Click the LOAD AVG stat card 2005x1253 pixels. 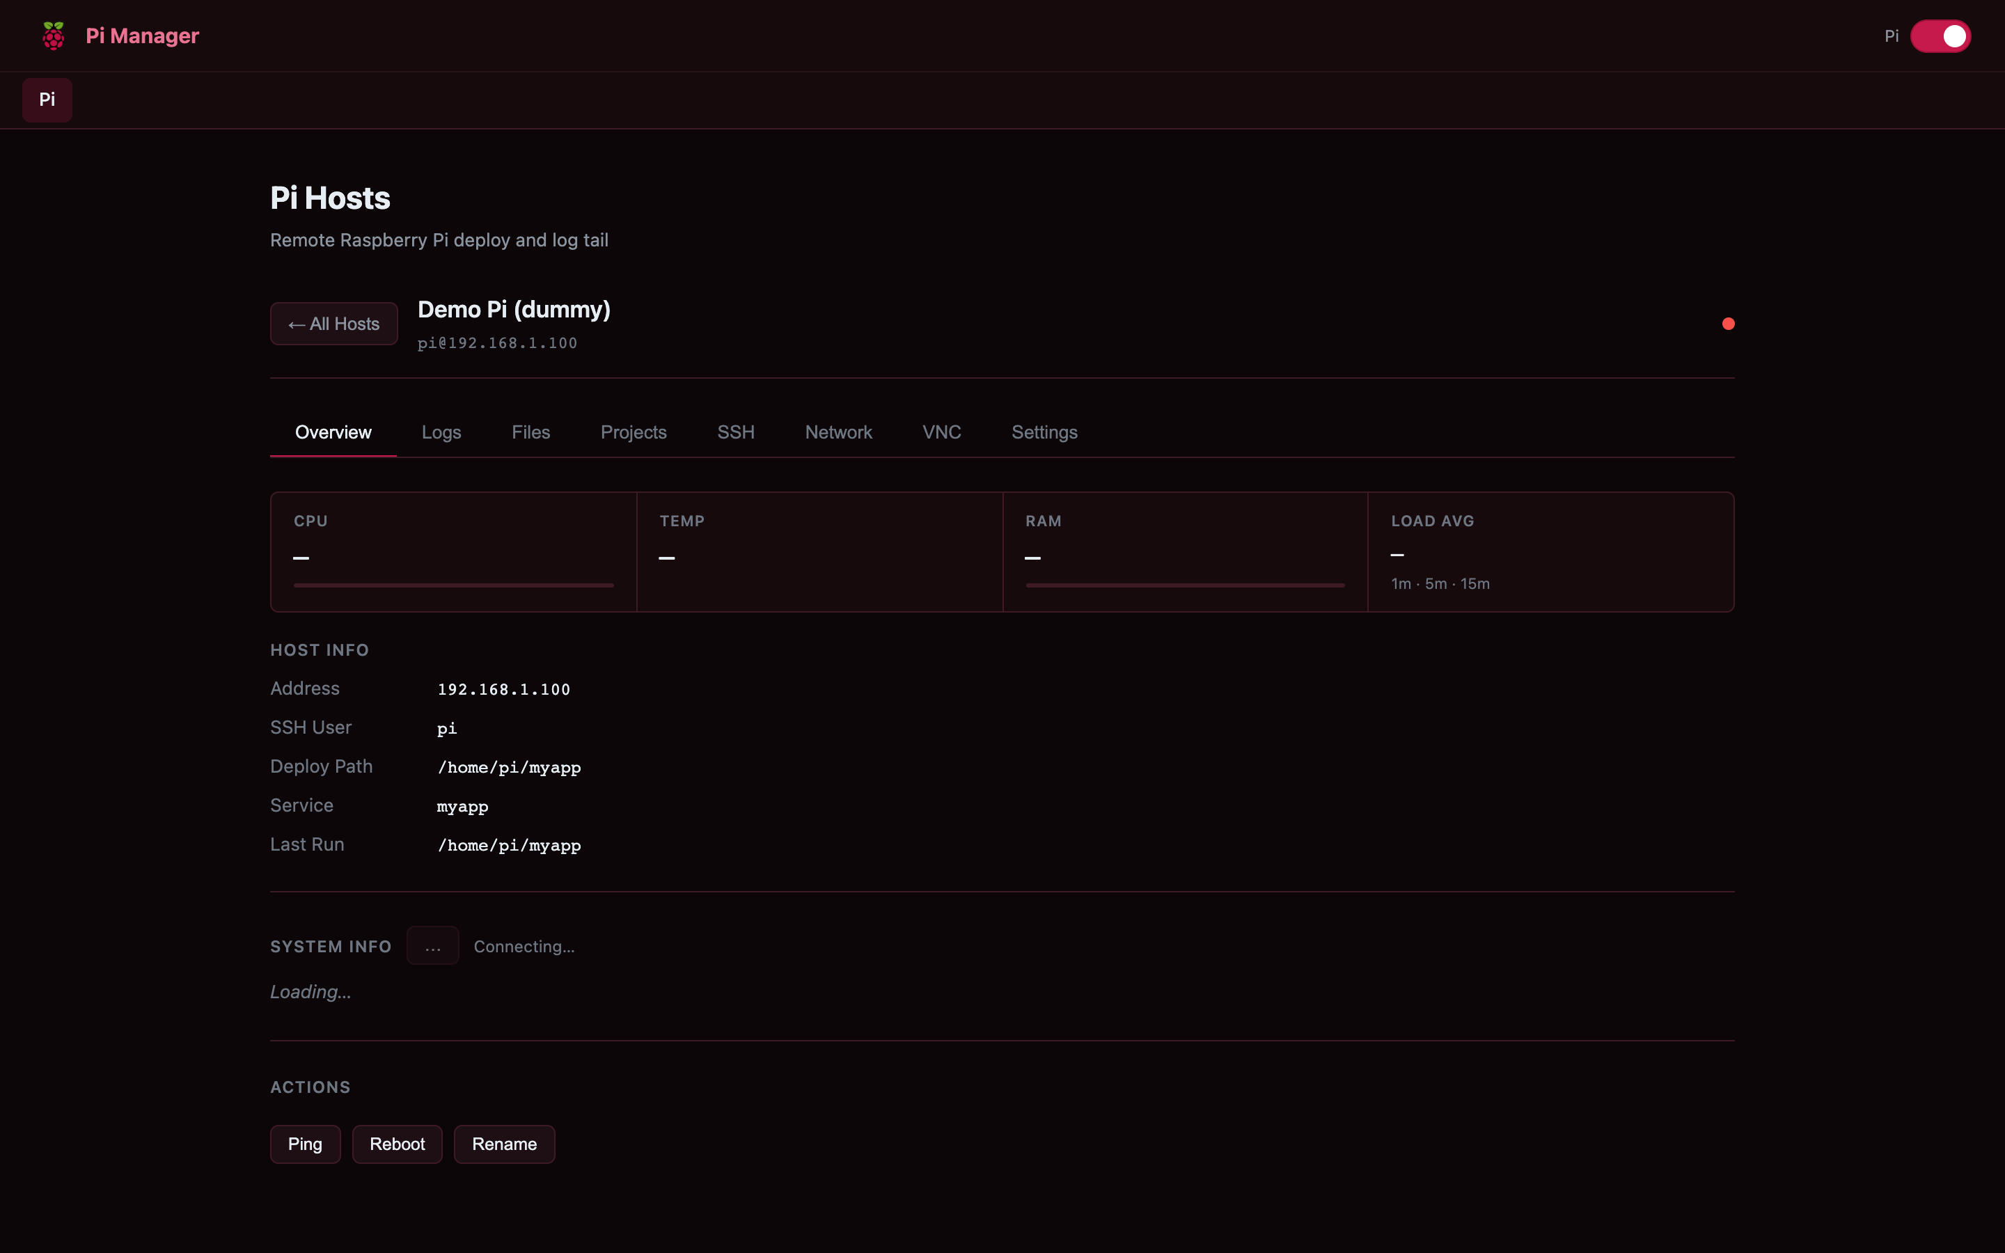[x=1550, y=552]
